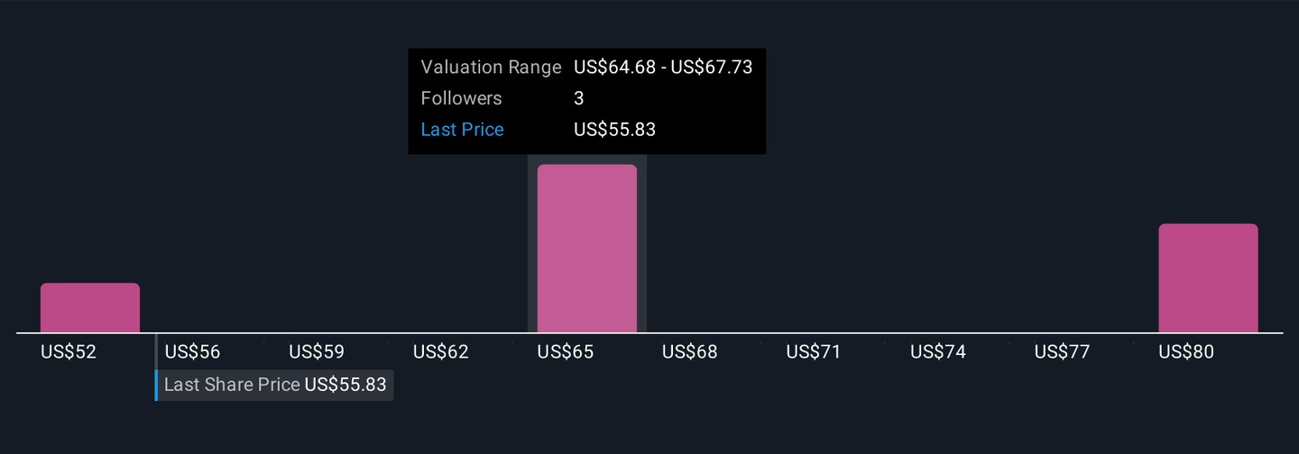Viewport: 1299px width, 454px height.
Task: Click the US$77 axis label
Action: (x=1063, y=352)
